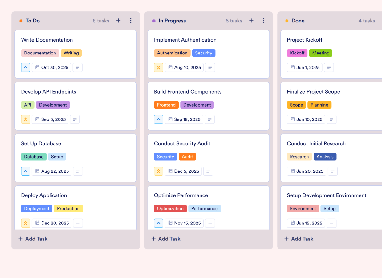Expand the priority chevron on Set Up Database
This screenshot has width=382, height=278.
click(25, 171)
